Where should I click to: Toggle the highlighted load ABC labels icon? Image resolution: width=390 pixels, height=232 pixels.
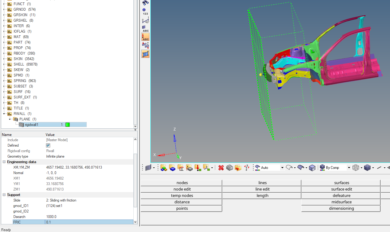point(145,37)
